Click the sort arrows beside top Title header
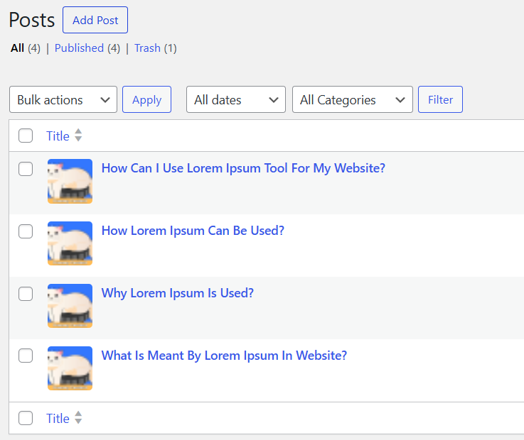Screen dimensions: 524x440 (78, 136)
